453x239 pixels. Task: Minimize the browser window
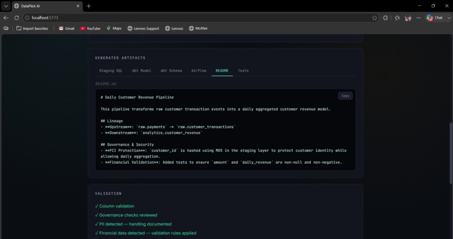point(419,6)
